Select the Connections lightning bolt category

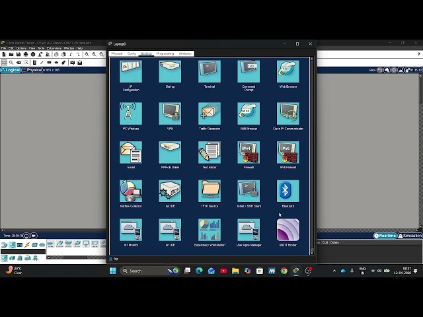(27, 245)
